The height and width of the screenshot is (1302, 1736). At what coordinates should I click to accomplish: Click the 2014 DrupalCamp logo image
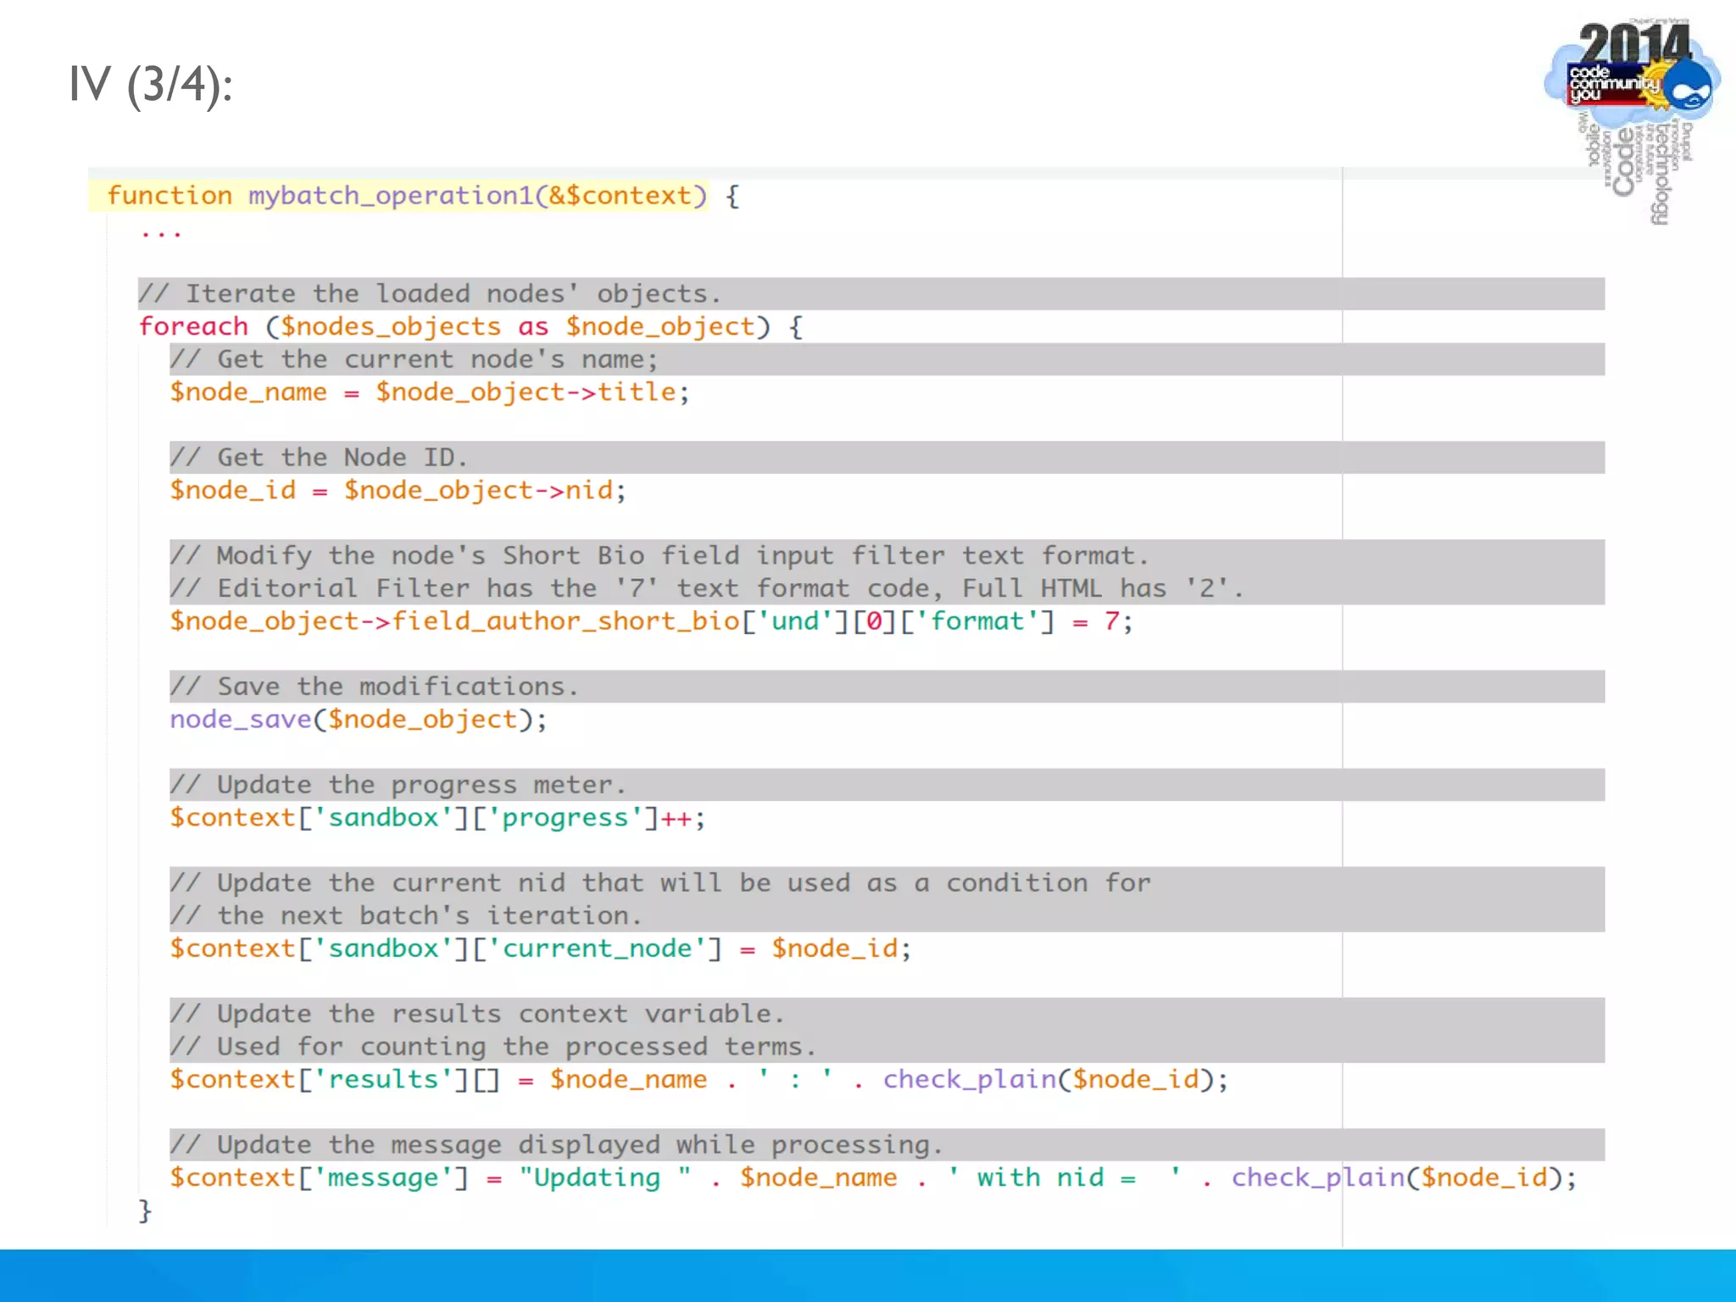1632,120
